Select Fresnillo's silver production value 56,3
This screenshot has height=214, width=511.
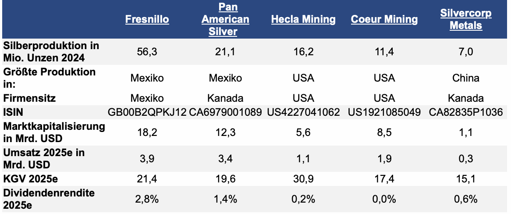click(x=147, y=52)
